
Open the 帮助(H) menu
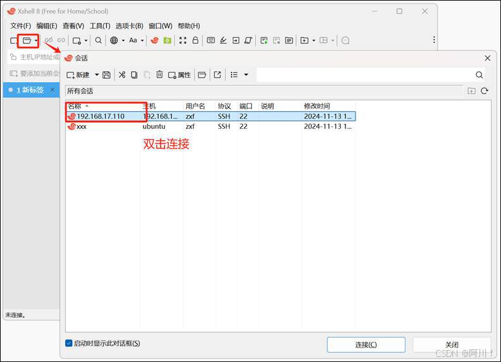189,26
